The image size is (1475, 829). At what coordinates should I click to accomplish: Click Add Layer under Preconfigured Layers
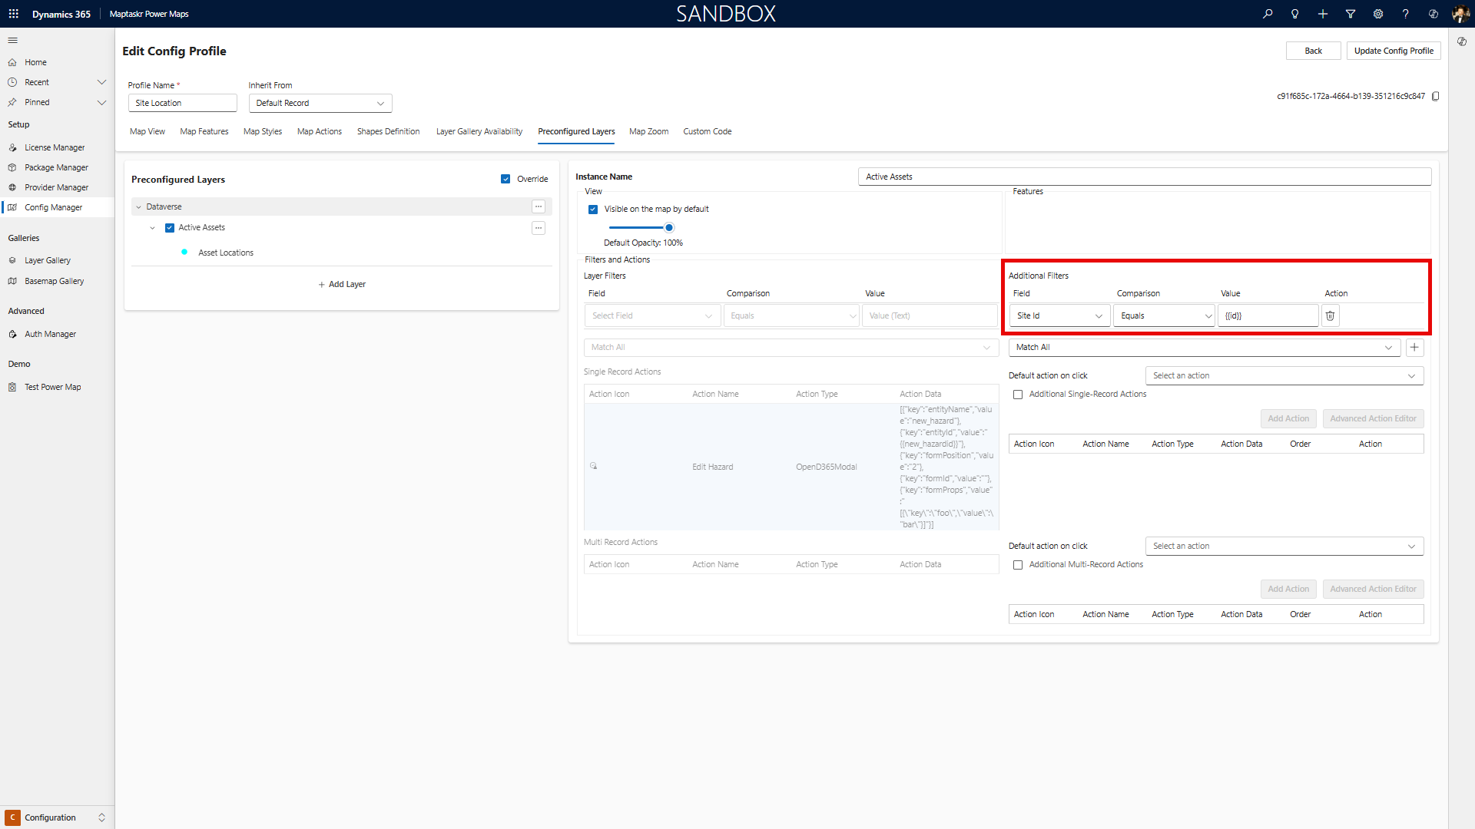tap(342, 284)
